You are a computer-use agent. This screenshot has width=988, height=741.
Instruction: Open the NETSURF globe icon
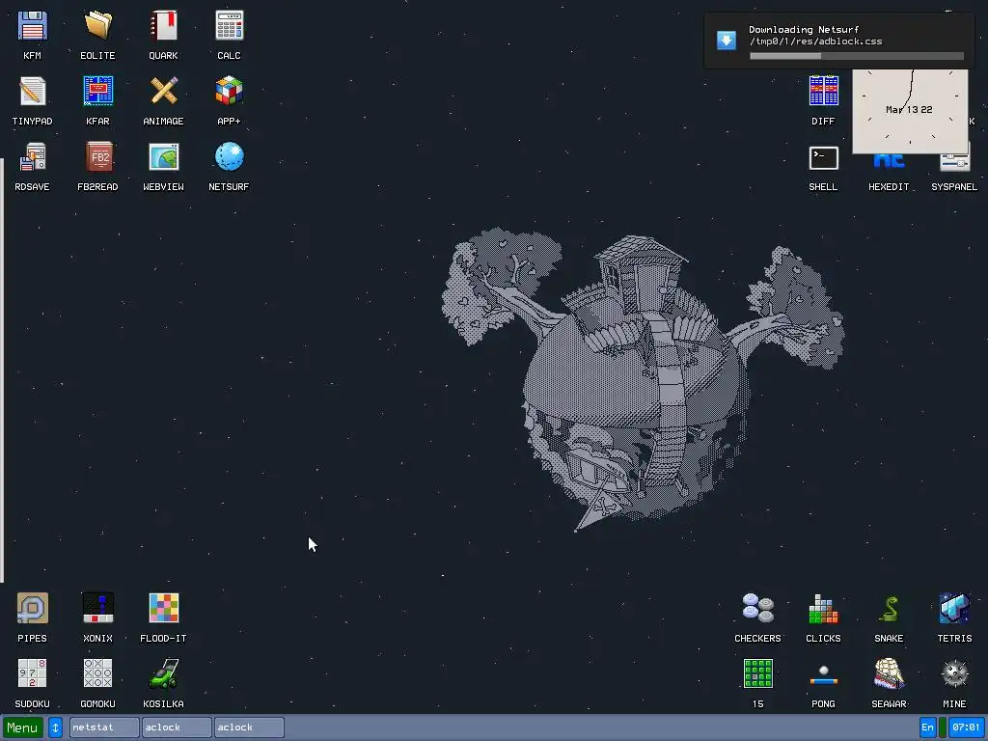coord(229,157)
